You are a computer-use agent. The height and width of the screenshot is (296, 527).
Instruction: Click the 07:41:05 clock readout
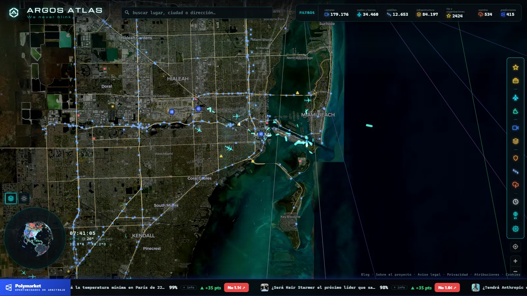(x=82, y=233)
